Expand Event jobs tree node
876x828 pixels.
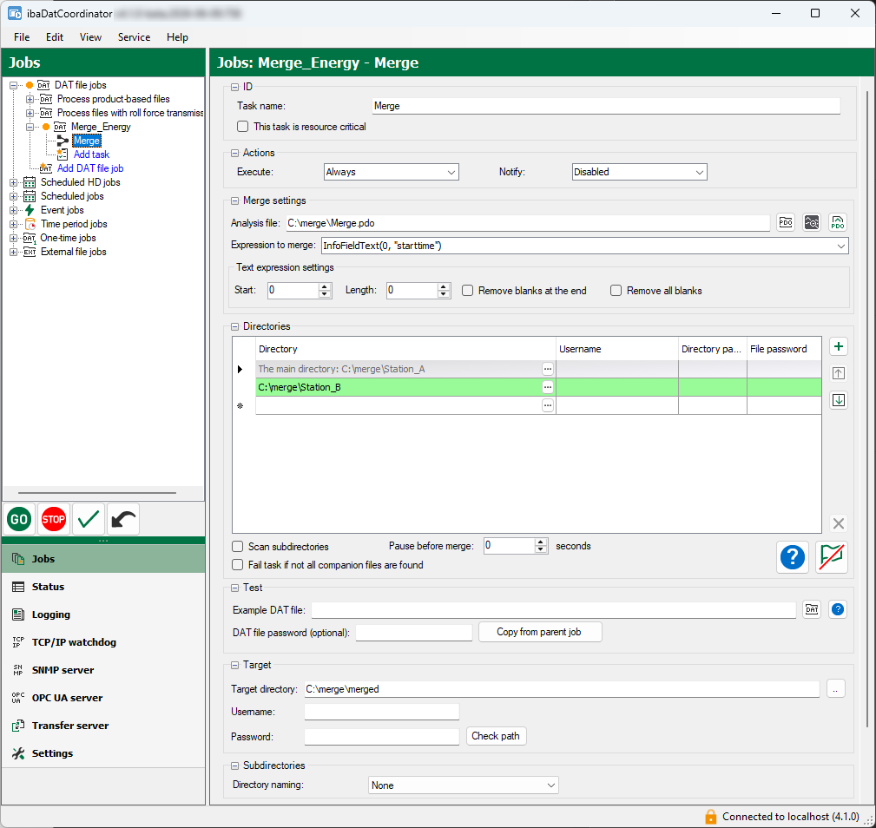pos(13,211)
